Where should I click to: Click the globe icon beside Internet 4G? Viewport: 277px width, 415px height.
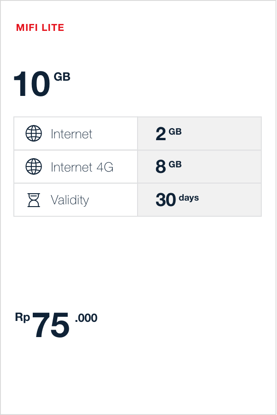[34, 167]
